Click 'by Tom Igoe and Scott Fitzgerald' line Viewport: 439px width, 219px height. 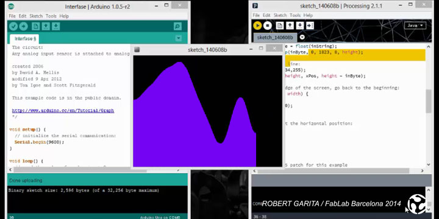click(54, 85)
